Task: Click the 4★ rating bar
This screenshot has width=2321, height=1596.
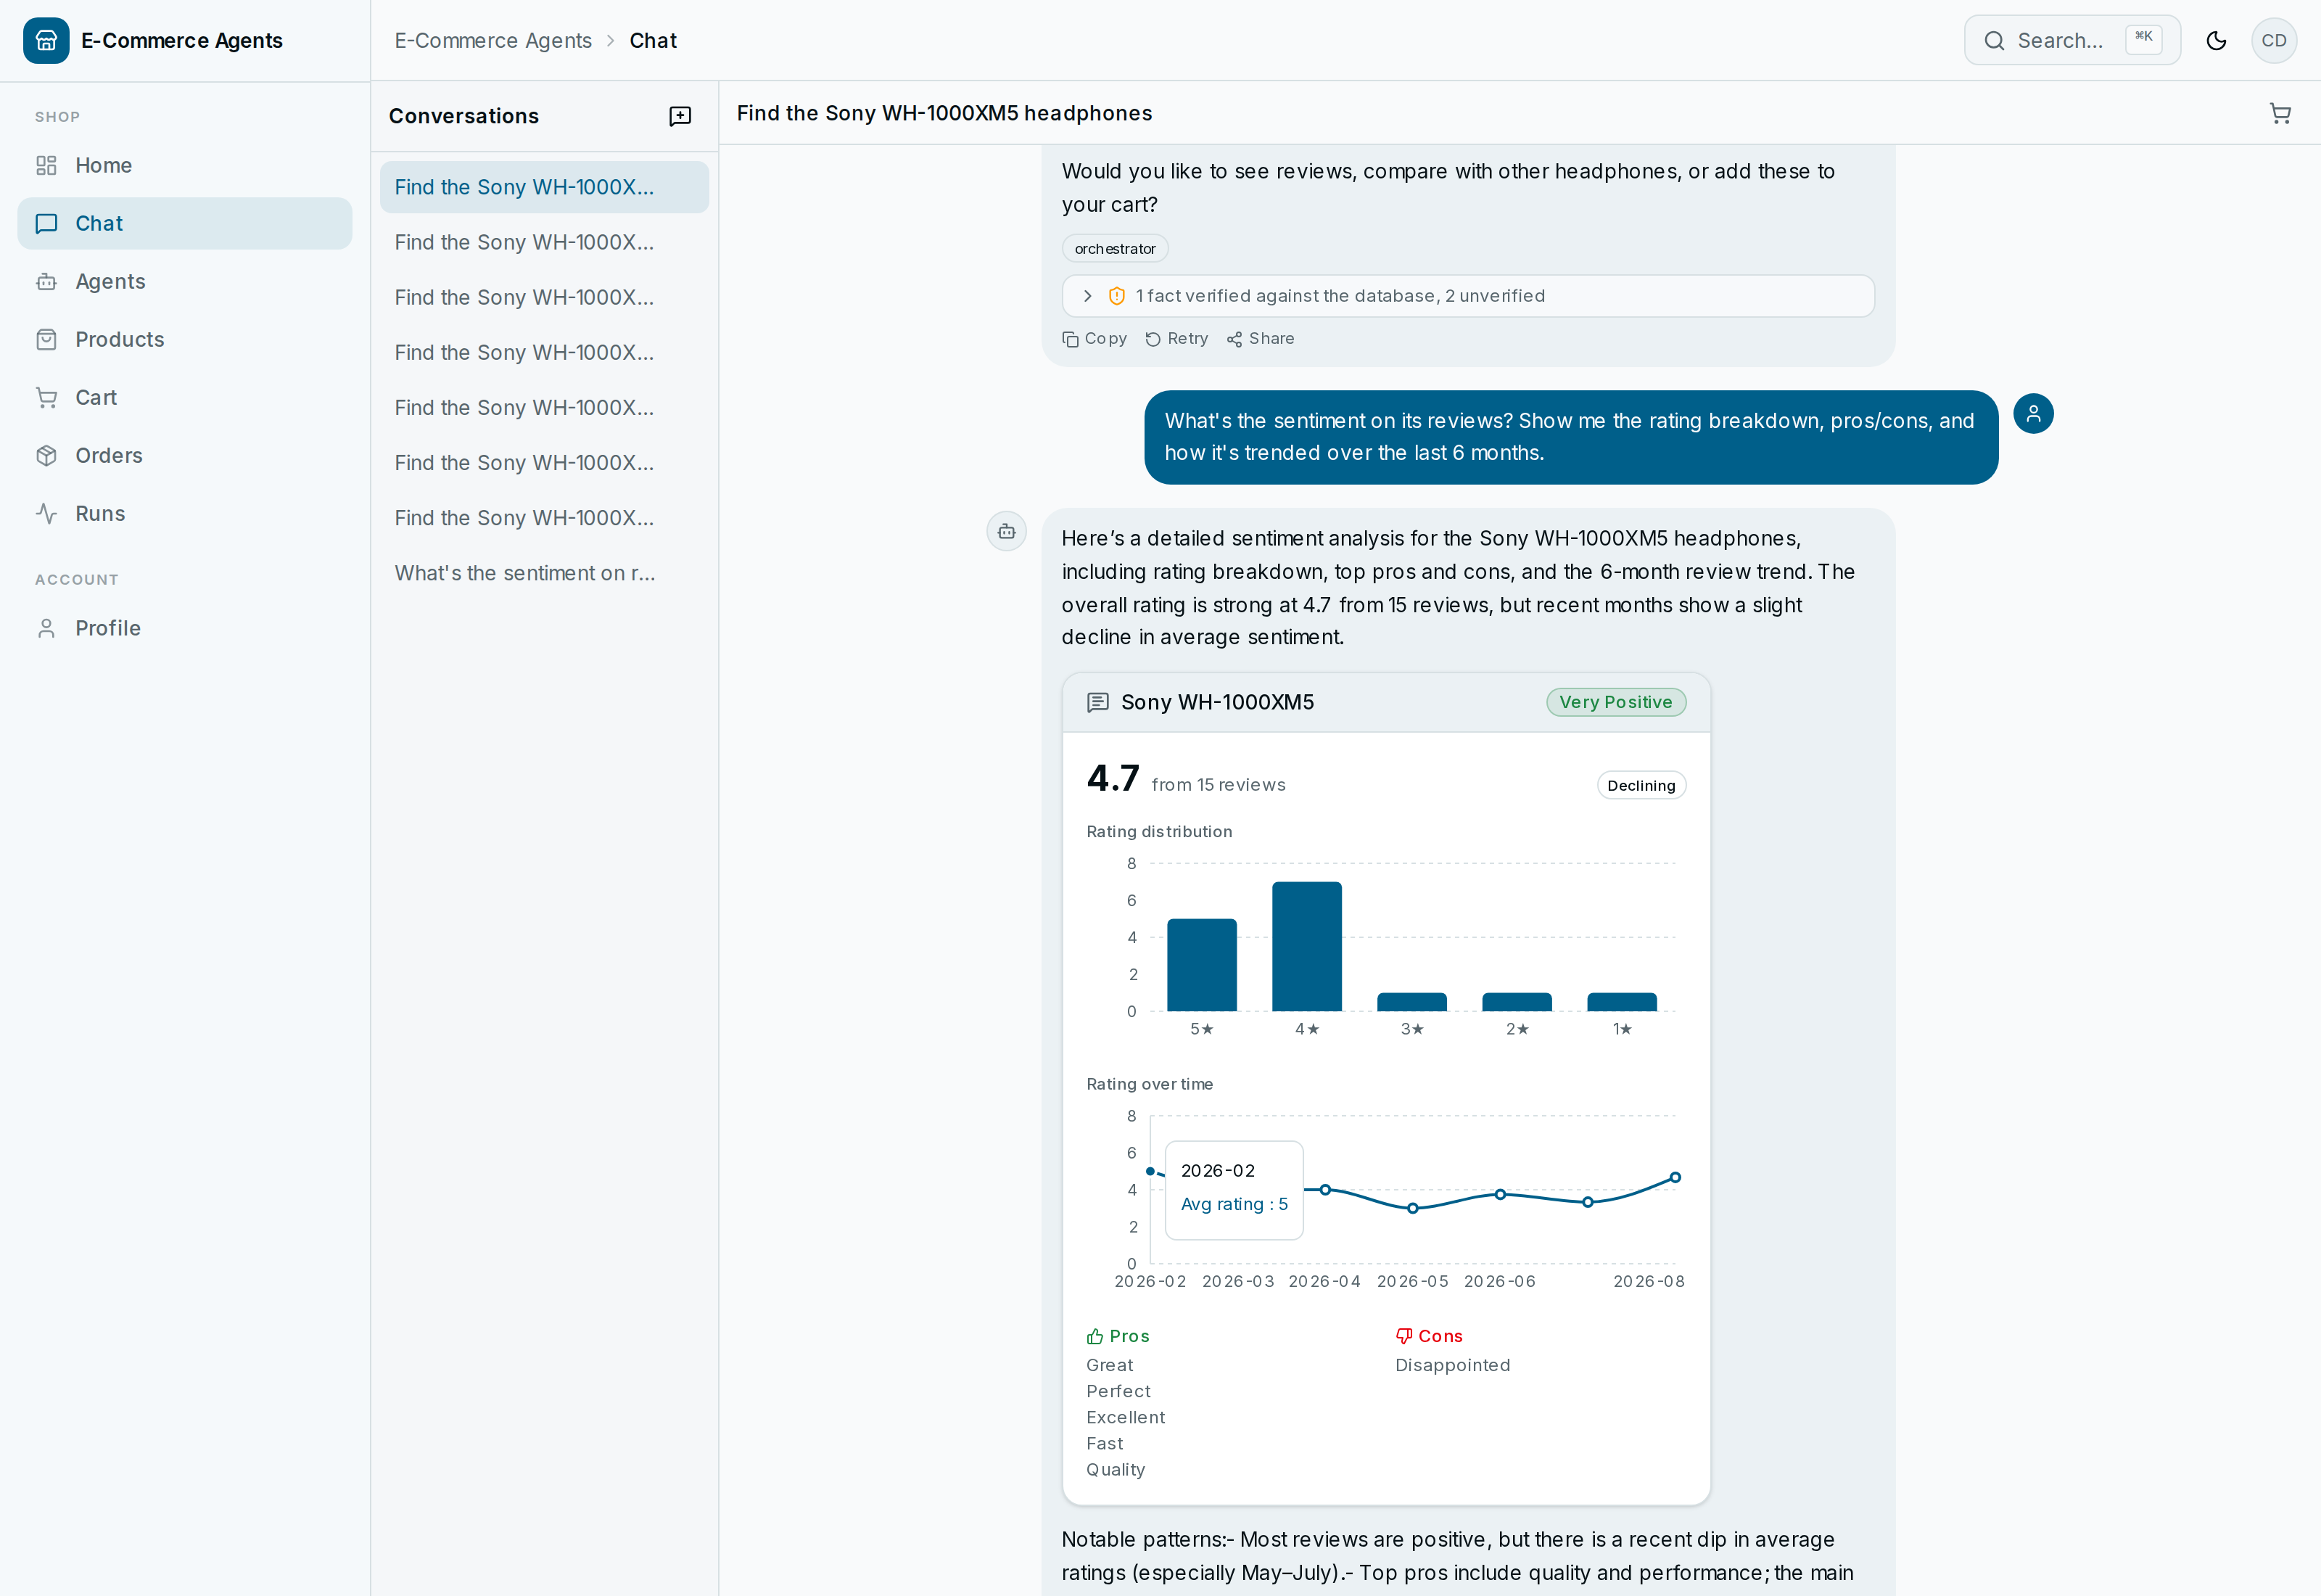Action: (1306, 946)
